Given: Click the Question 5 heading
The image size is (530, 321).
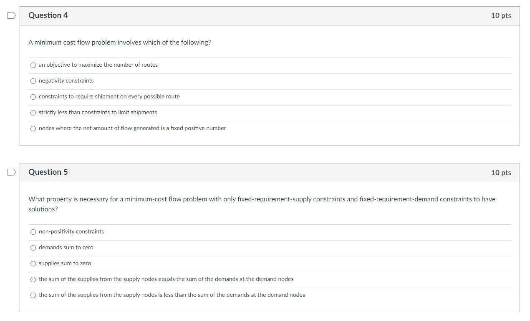Looking at the screenshot, I should 48,172.
